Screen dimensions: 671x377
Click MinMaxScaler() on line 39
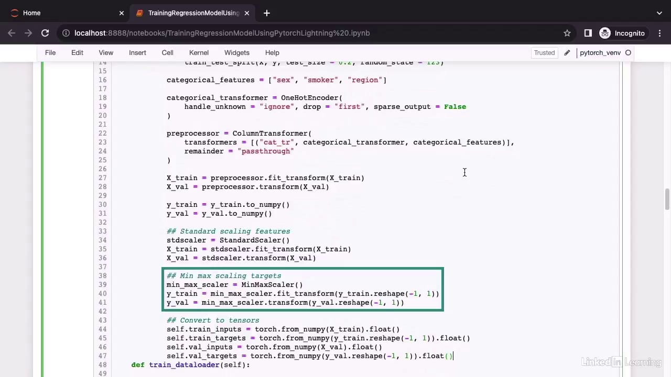(x=272, y=285)
